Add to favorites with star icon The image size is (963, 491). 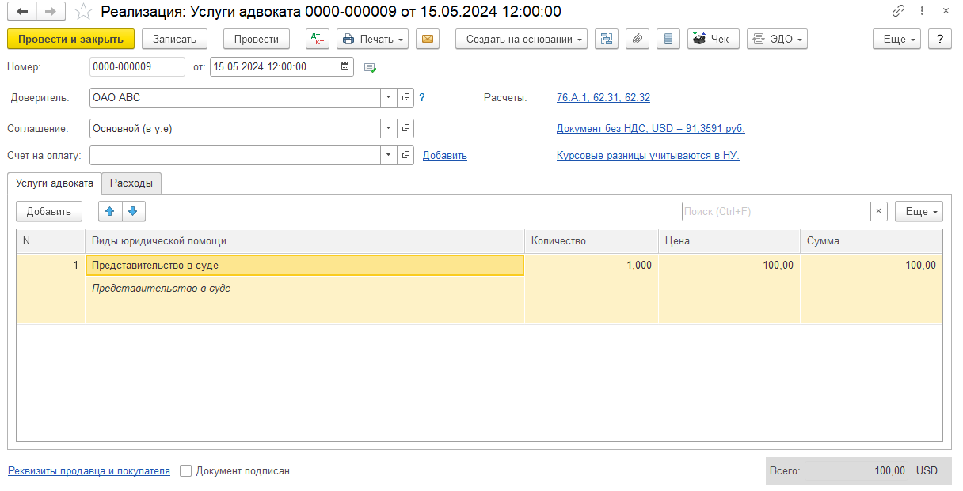tap(83, 11)
